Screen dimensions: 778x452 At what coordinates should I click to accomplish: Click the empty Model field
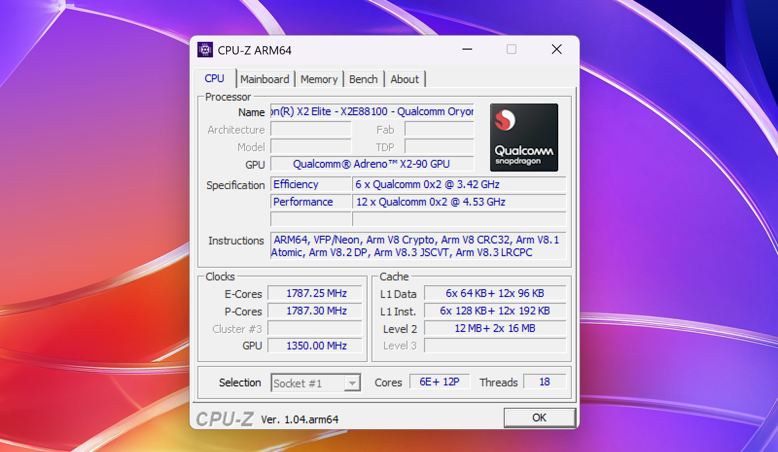point(311,146)
